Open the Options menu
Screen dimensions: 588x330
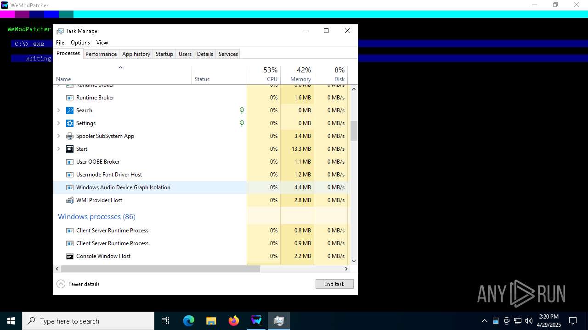coord(80,43)
